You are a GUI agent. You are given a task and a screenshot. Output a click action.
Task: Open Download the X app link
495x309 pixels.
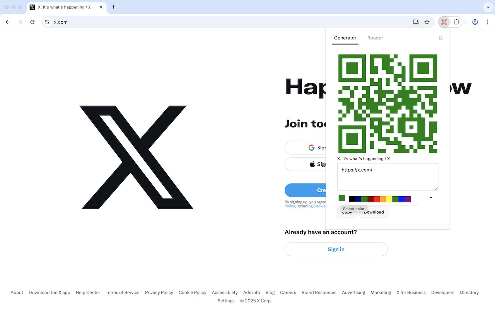(49, 292)
